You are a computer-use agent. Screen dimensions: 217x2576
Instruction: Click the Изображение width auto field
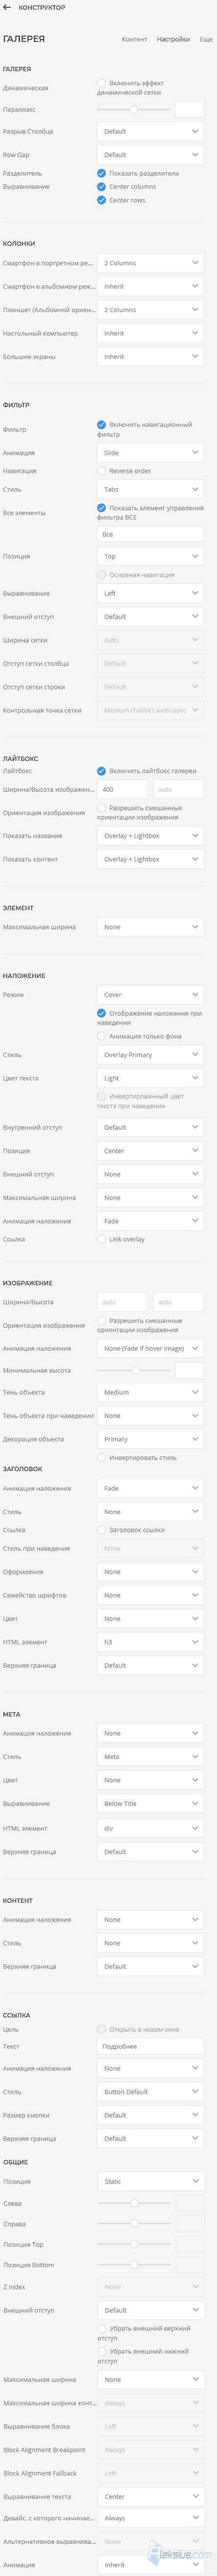[x=122, y=1302]
